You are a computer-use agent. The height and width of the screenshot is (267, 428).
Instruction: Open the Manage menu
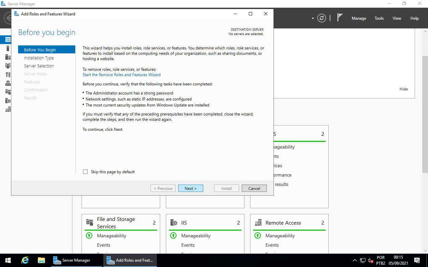click(x=358, y=18)
